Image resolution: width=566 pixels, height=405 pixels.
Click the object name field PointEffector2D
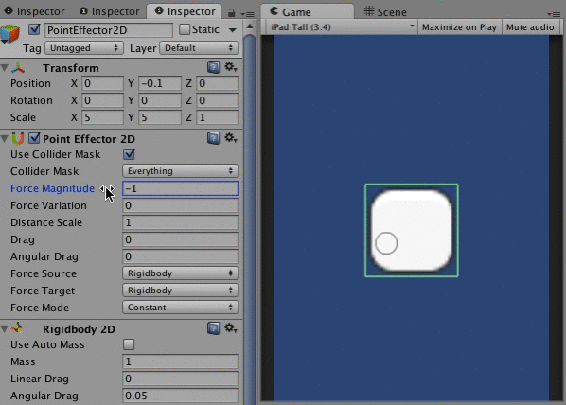[109, 30]
